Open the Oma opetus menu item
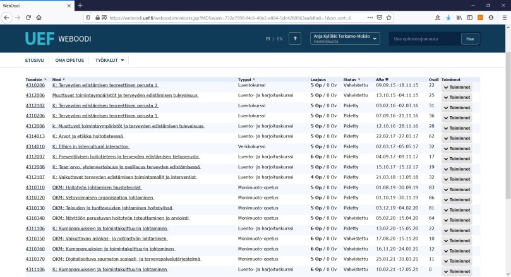The height and width of the screenshot is (277, 511). [69, 61]
